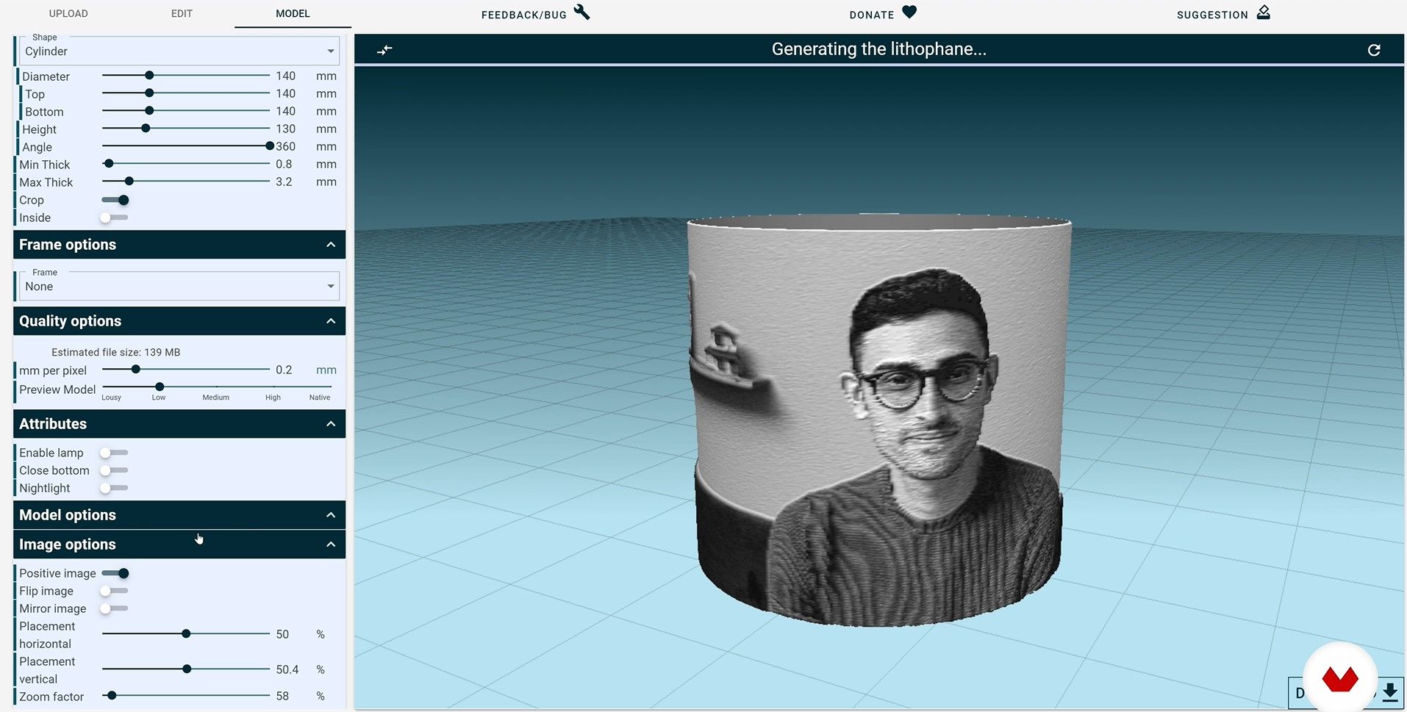The height and width of the screenshot is (712, 1407).
Task: Toggle the Enable lamp switch
Action: click(114, 453)
